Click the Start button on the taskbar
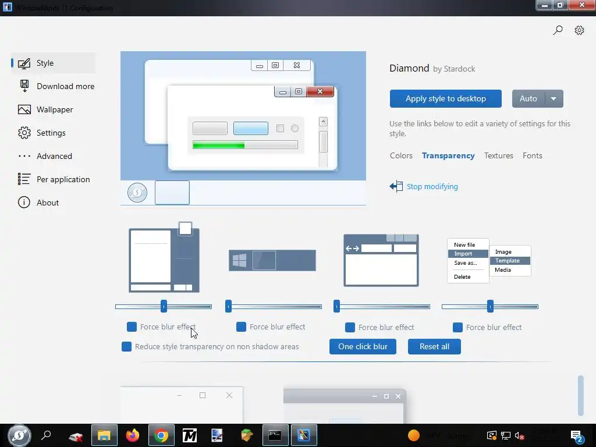This screenshot has width=596, height=447. click(19, 435)
